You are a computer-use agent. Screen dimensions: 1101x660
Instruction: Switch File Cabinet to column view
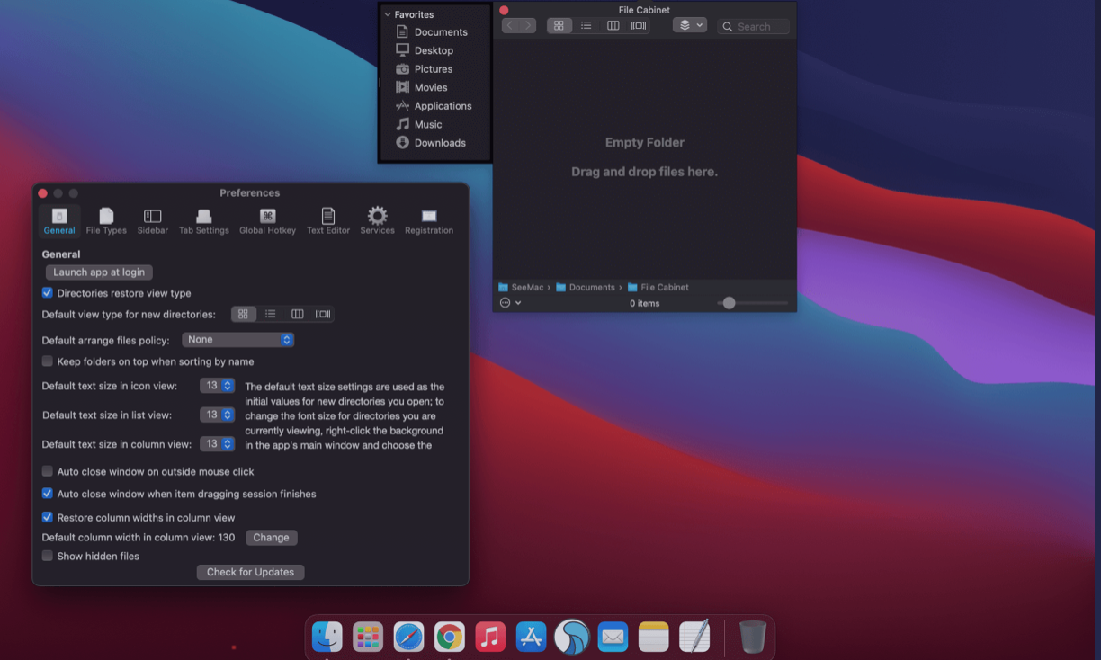coord(613,24)
